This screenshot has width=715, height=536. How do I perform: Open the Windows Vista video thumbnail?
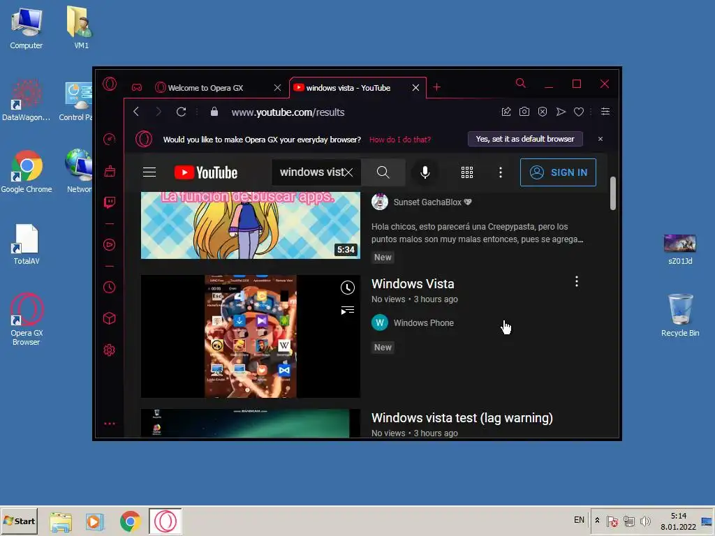point(251,336)
